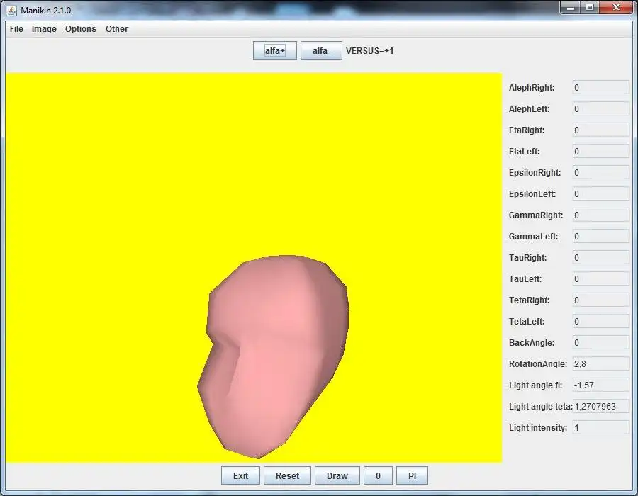Image resolution: width=638 pixels, height=496 pixels.
Task: Edit the RotationAngle field
Action: click(x=600, y=364)
